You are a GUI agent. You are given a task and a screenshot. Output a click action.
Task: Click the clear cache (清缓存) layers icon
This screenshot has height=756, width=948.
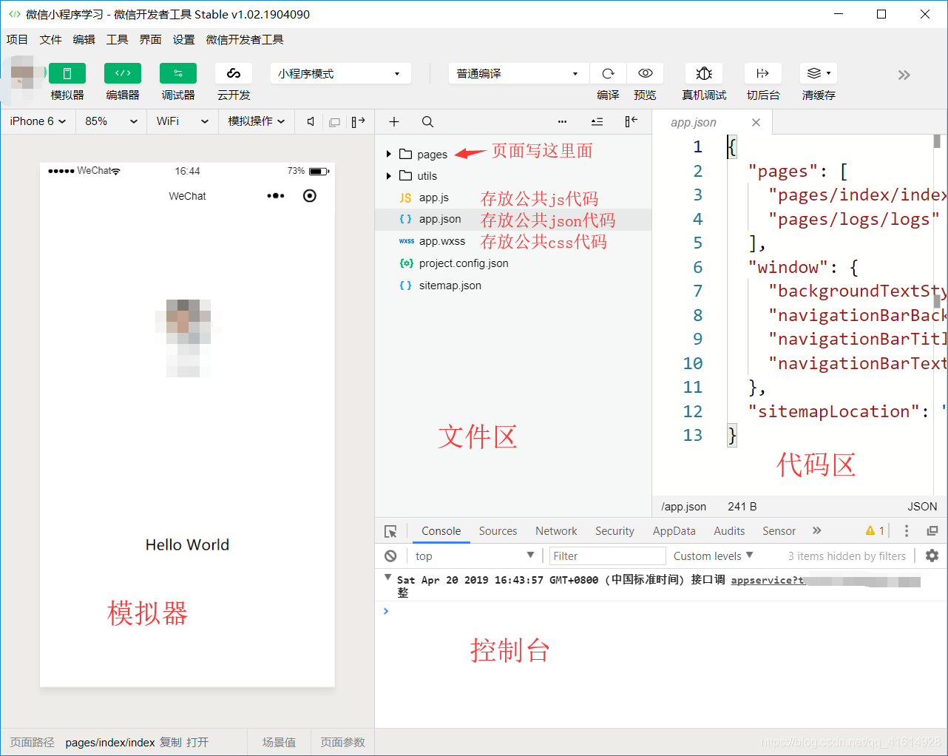click(819, 73)
